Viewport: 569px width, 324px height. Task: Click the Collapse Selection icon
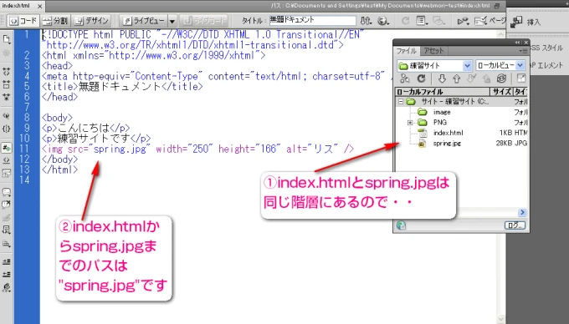(7, 84)
